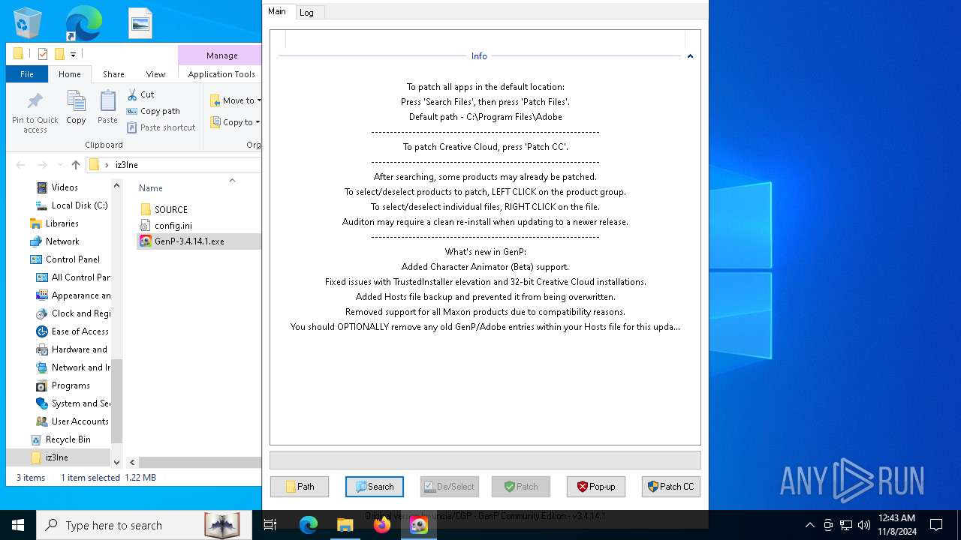Click the Explorer Back arrow
Image resolution: width=961 pixels, height=540 pixels.
(20, 165)
